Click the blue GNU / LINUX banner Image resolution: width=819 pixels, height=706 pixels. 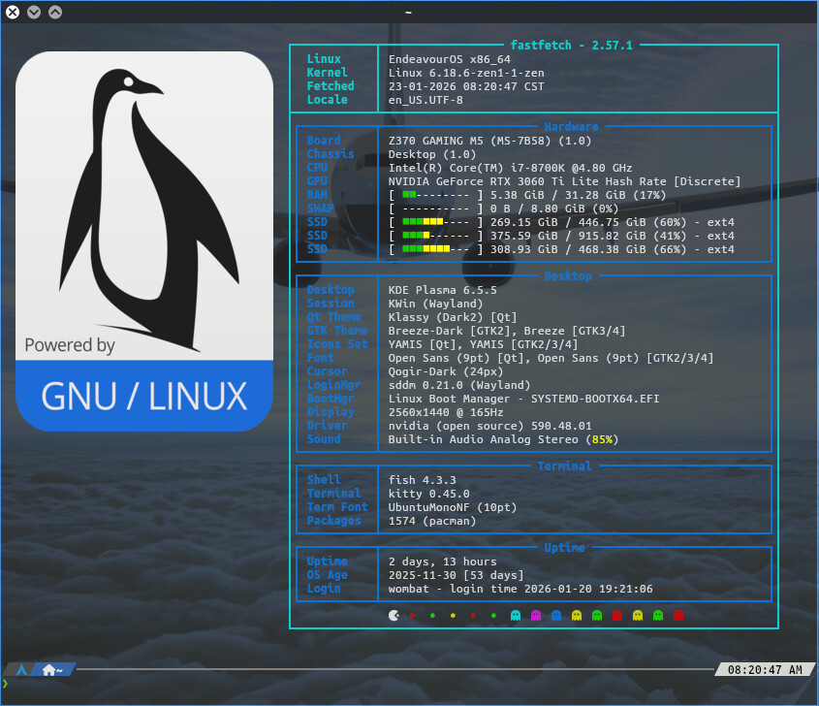[143, 395]
